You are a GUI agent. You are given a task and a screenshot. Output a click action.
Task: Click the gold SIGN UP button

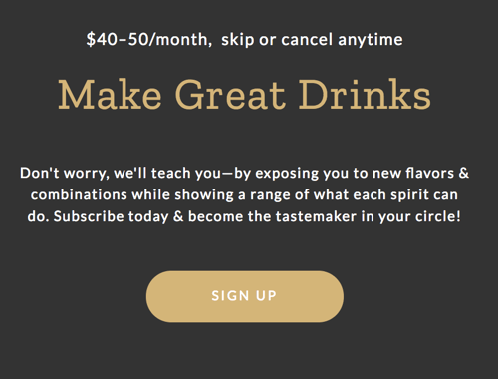tap(245, 296)
